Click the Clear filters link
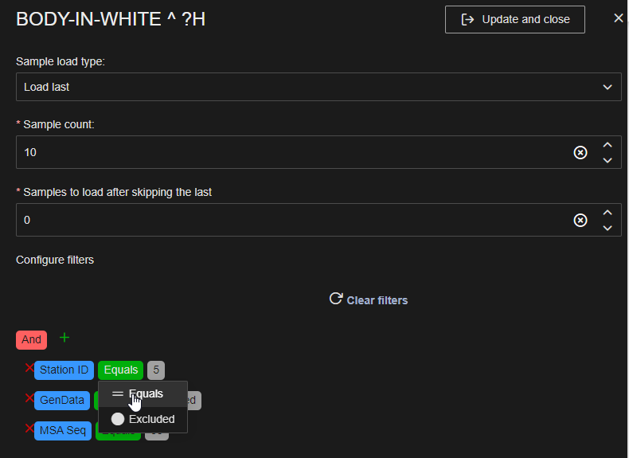 (x=369, y=300)
